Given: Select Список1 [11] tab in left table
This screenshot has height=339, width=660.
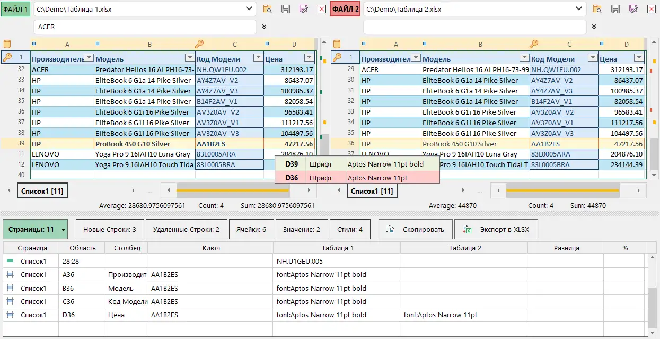Looking at the screenshot, I should (43, 190).
